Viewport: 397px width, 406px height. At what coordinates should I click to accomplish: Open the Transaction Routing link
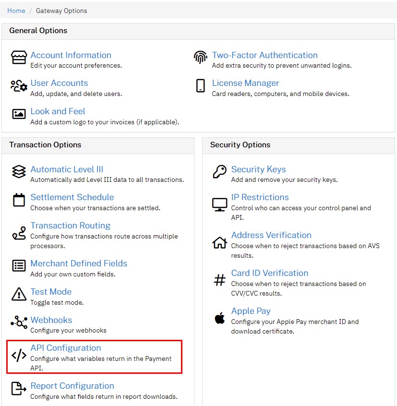[x=71, y=226]
